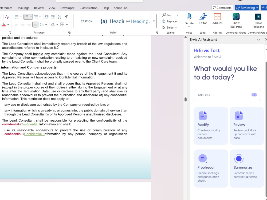Switch to the Review tab
The height and width of the screenshot is (200, 267).
click(39, 8)
